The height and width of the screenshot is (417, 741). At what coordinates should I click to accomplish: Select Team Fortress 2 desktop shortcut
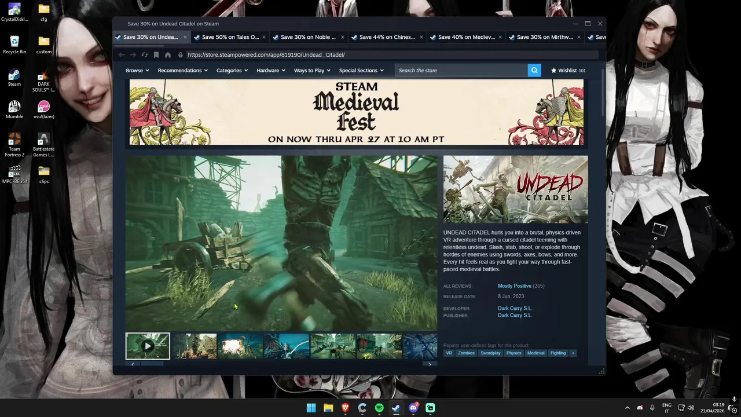[x=14, y=145]
